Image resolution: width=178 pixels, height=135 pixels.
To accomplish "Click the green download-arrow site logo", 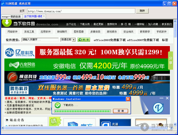I will [x=7, y=23].
